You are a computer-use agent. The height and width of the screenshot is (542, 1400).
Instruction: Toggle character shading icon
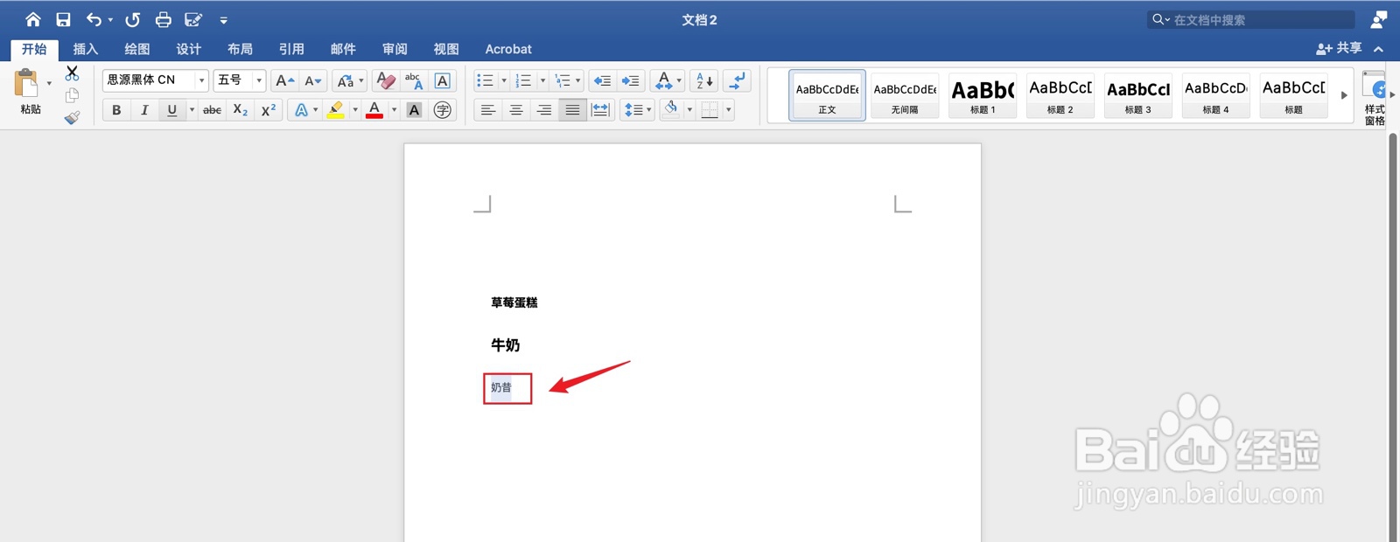(x=415, y=110)
